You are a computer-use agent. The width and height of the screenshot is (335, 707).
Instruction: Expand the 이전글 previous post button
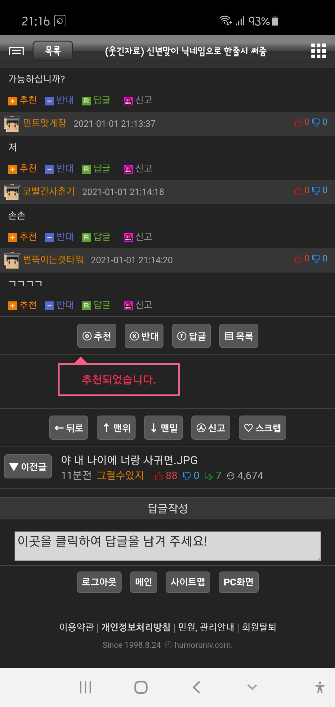[x=28, y=466]
